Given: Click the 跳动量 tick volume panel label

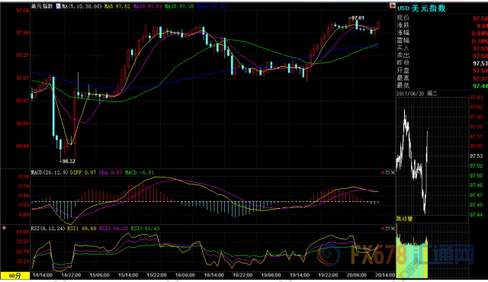Looking at the screenshot, I should pyautogui.click(x=404, y=219).
